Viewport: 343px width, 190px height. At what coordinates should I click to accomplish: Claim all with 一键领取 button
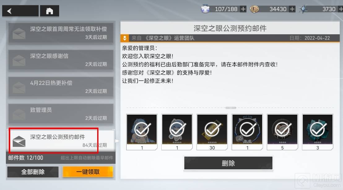tap(88, 172)
